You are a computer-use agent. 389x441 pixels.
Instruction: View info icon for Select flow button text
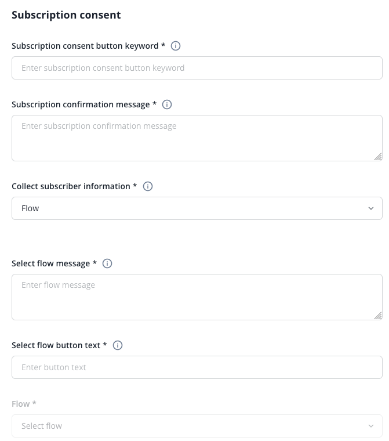click(x=118, y=345)
